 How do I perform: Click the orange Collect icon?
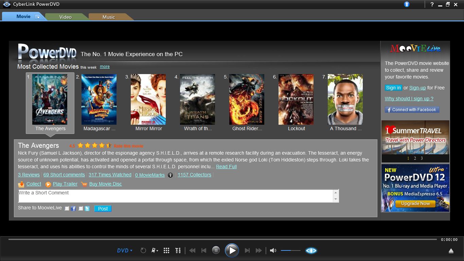pyautogui.click(x=21, y=184)
